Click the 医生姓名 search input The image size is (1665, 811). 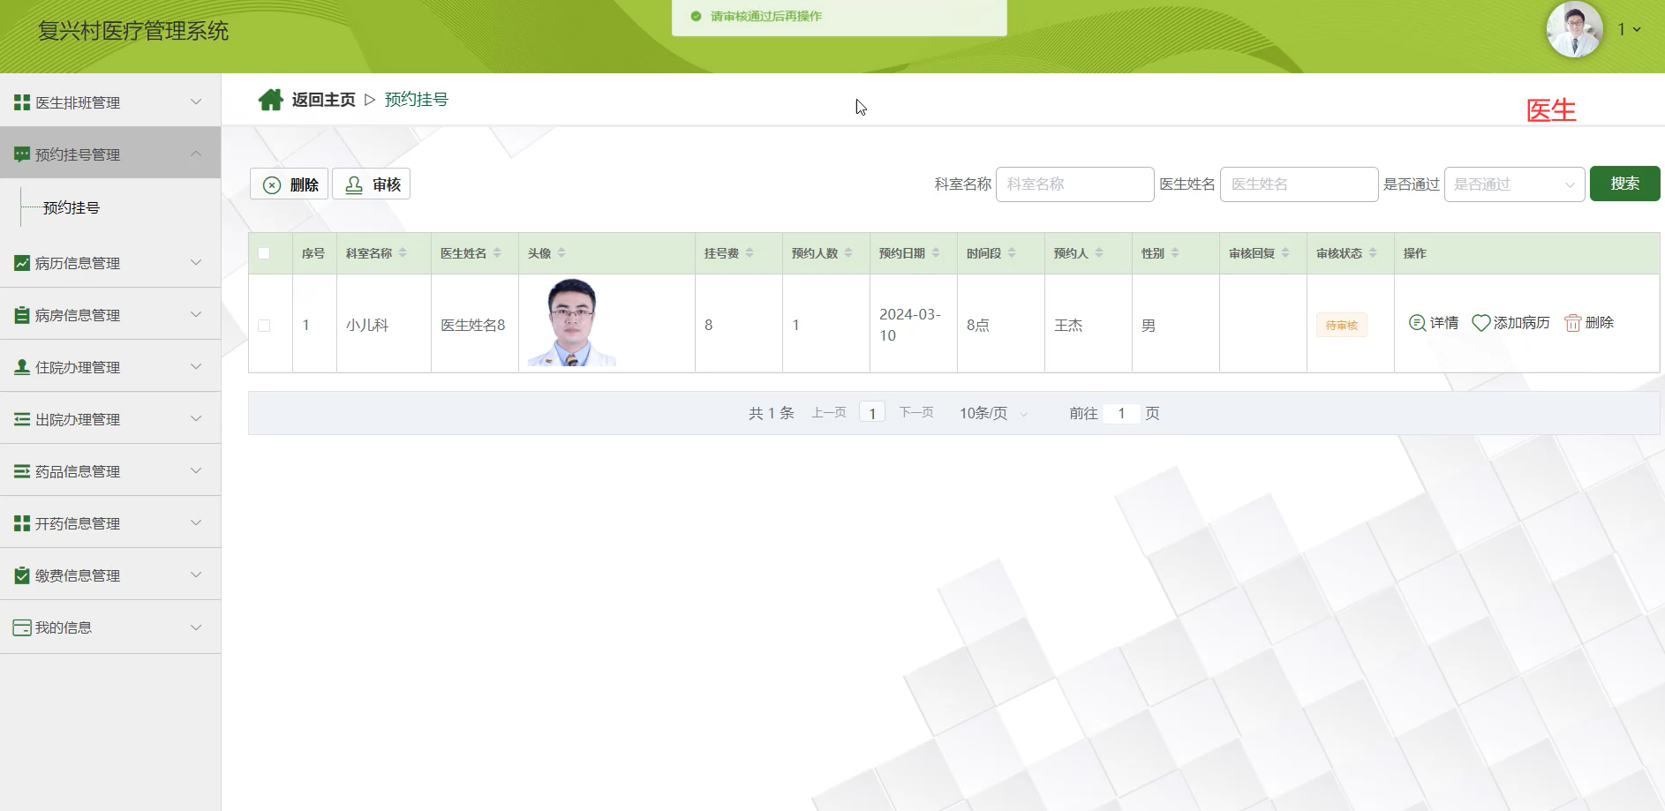pos(1299,184)
